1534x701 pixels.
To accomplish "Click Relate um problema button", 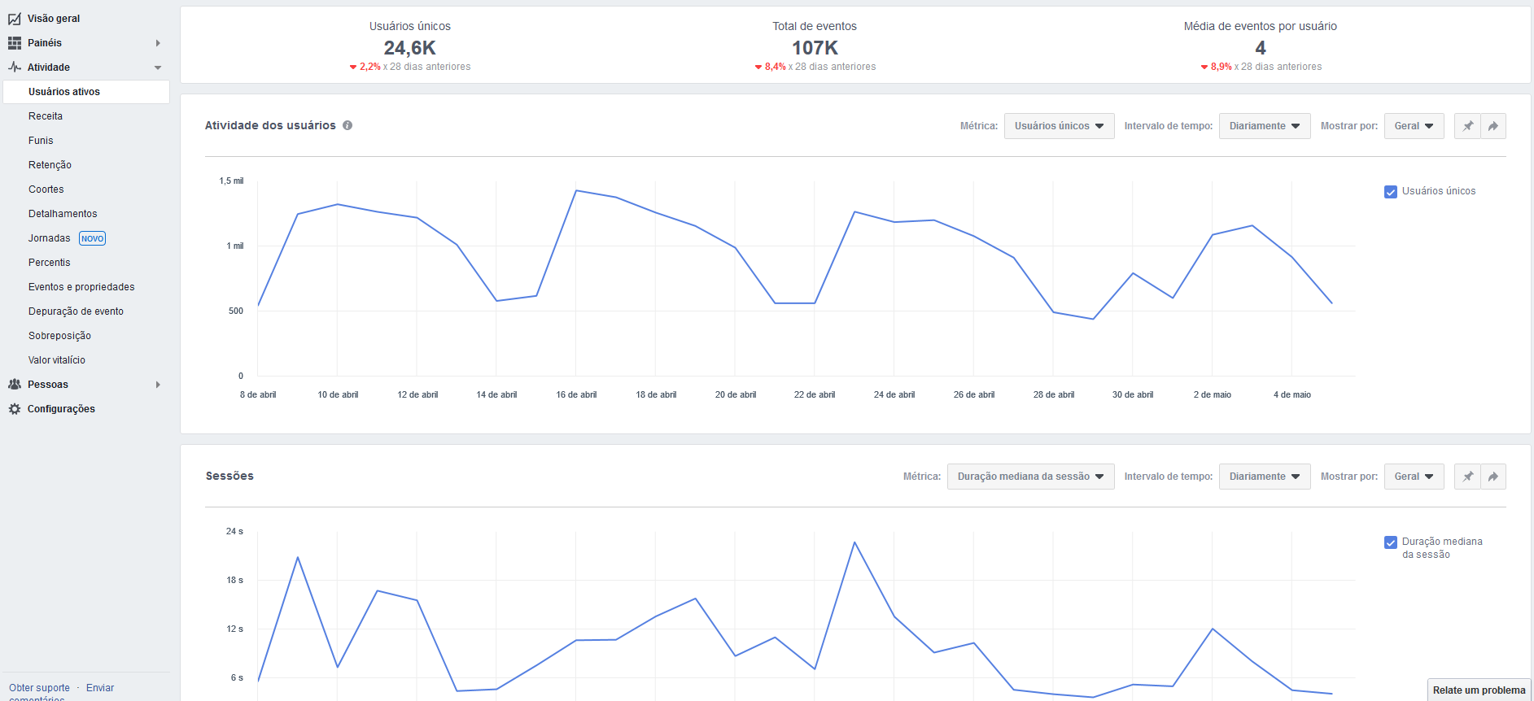I will (1479, 690).
